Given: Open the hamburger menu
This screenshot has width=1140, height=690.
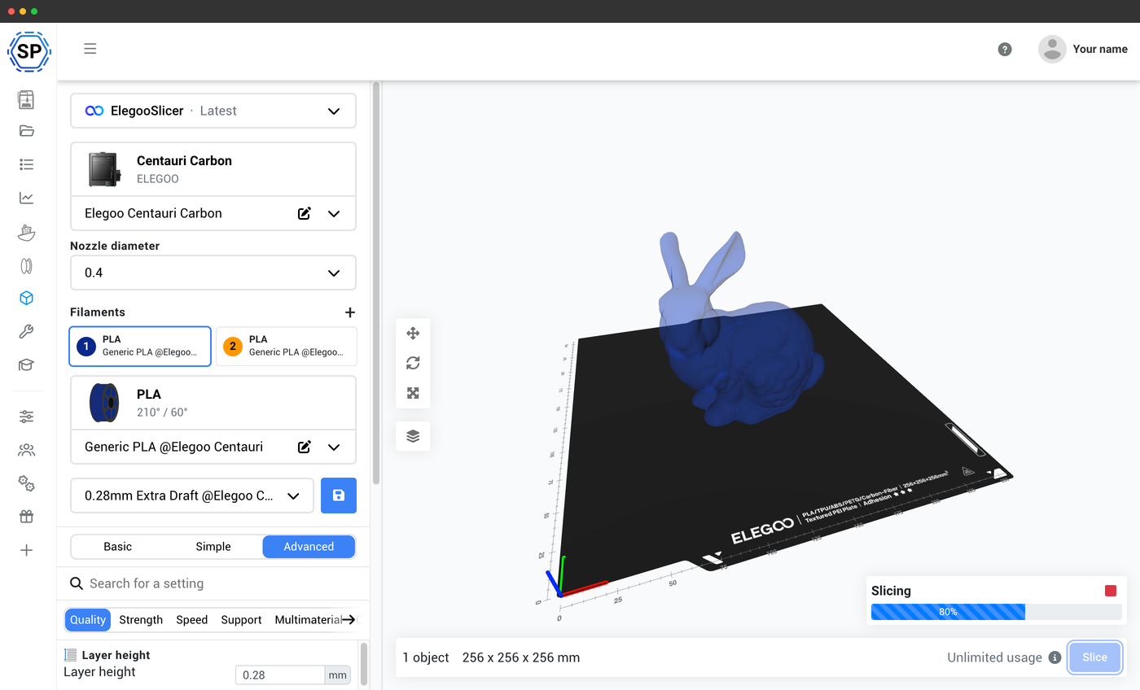Looking at the screenshot, I should click(x=90, y=49).
